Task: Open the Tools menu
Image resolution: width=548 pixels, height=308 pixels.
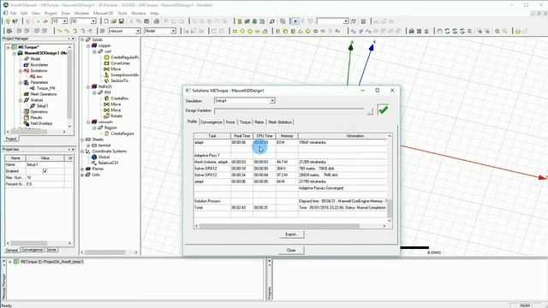Action: tap(122, 14)
